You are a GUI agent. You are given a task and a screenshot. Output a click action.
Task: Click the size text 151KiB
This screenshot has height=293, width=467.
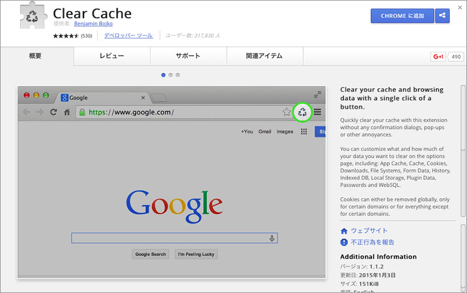point(369,284)
